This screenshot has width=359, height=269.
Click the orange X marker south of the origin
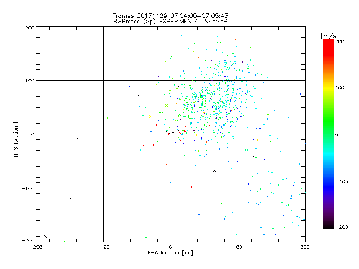[167, 164]
